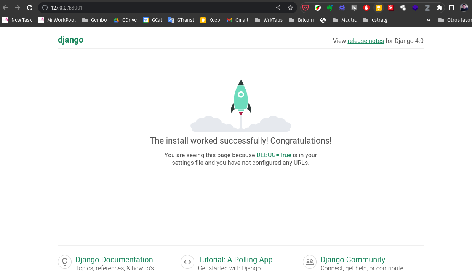Screen dimensions: 472x276
Task: Open the Extensions puzzle menu
Action: point(440,8)
